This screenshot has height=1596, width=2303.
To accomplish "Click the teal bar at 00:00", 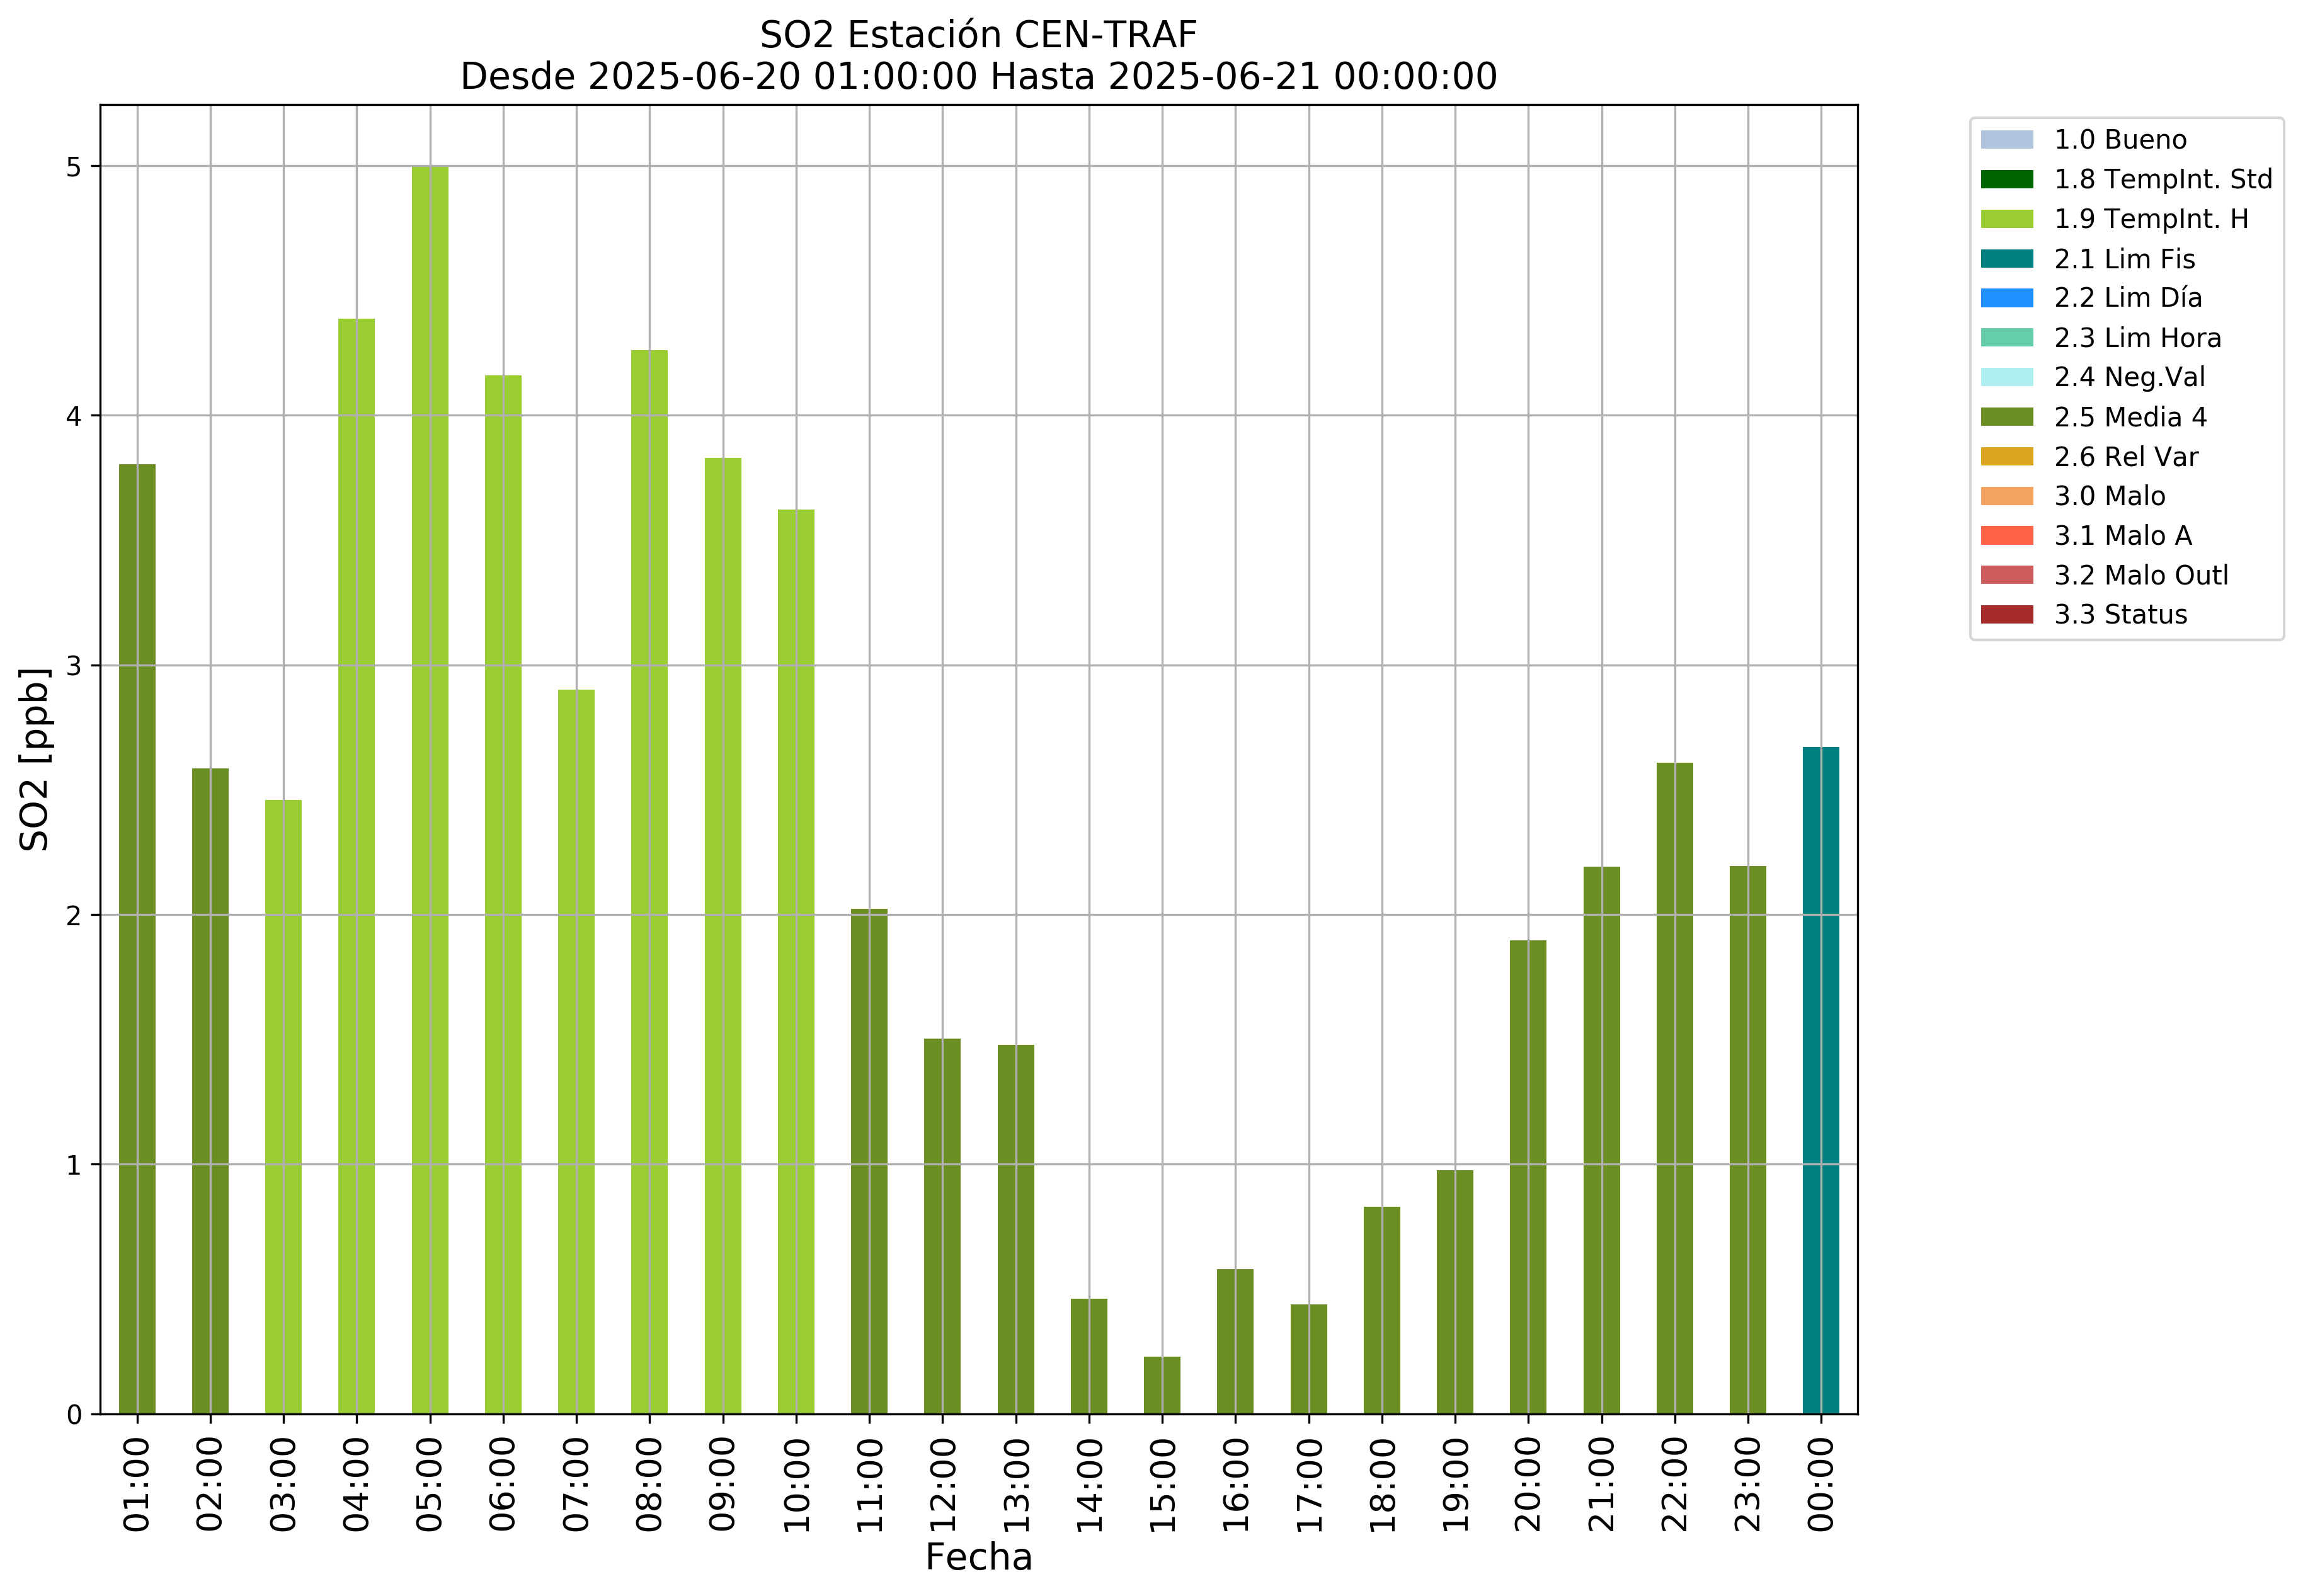I will tap(1820, 1080).
